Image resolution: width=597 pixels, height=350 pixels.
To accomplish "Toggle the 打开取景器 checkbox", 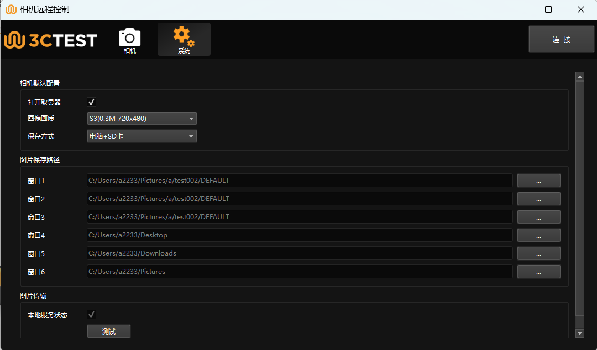I will click(x=92, y=102).
